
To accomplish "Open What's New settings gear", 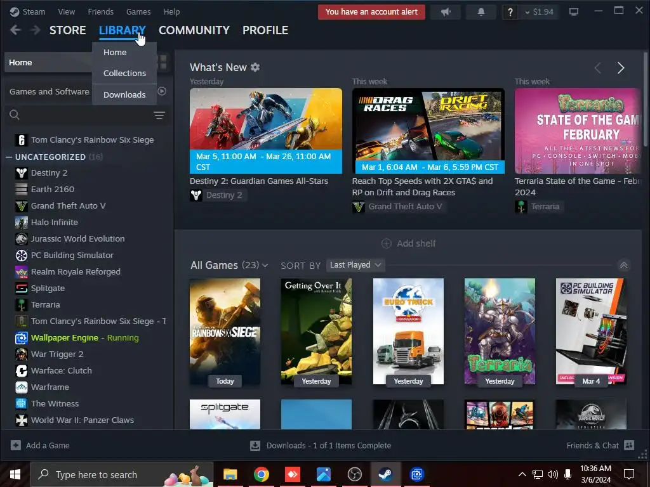I will 255,67.
